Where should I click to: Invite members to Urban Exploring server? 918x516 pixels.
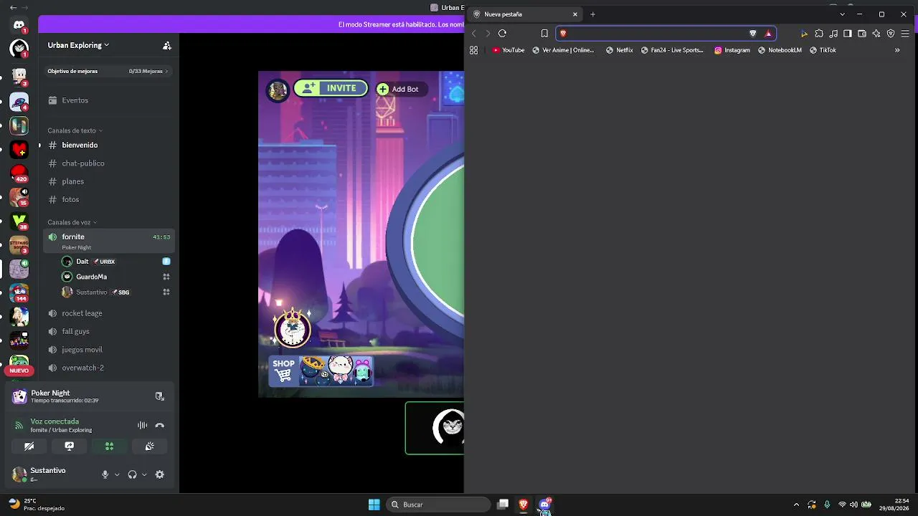click(x=167, y=45)
